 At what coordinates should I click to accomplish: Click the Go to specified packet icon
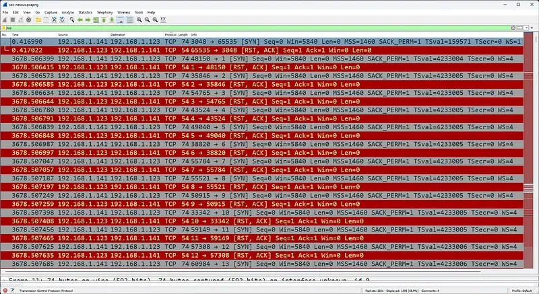96,20
